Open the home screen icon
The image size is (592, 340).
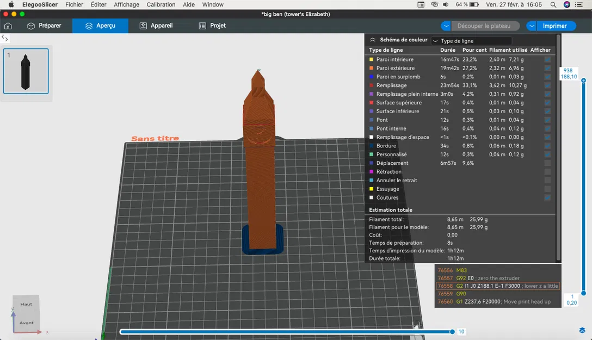point(8,26)
